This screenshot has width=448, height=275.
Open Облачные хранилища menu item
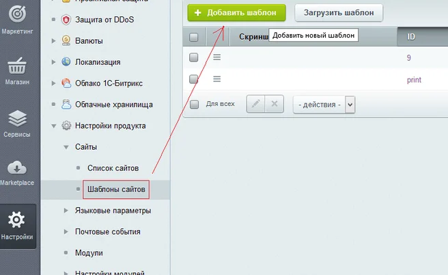[114, 105]
